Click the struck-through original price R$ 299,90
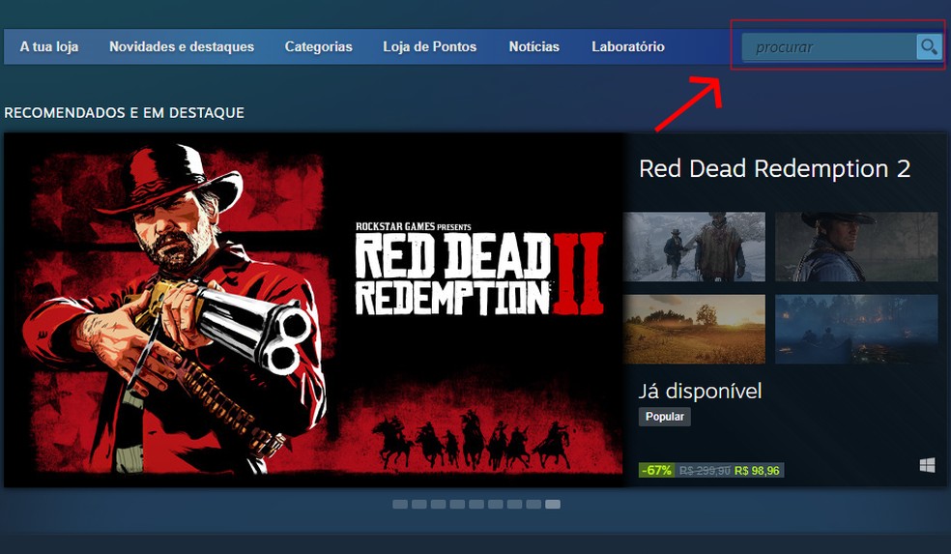 click(705, 470)
